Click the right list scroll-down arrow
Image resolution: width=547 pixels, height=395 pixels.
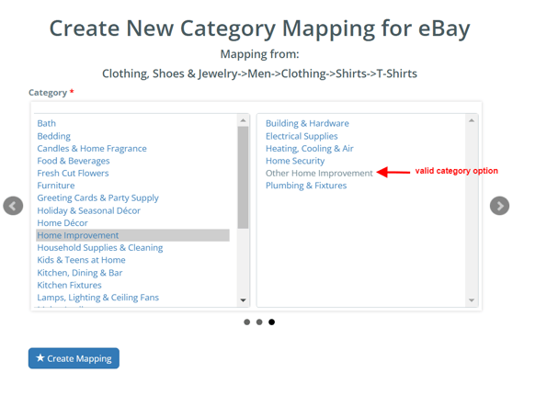tap(472, 300)
